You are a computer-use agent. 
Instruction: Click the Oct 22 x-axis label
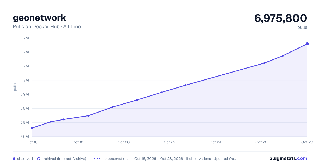170,142
